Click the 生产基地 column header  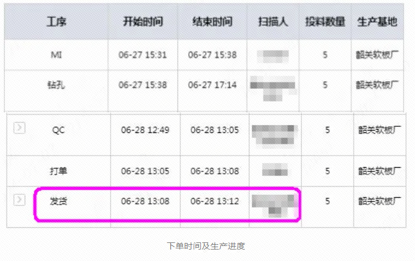377,22
